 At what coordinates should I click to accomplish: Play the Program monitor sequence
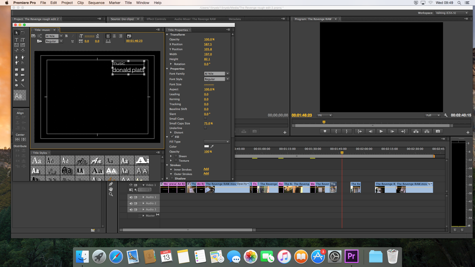(x=381, y=131)
